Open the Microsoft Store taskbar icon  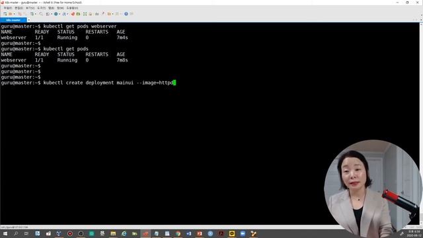click(48, 233)
